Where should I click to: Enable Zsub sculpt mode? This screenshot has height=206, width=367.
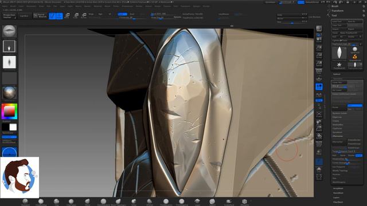pos(132,14)
